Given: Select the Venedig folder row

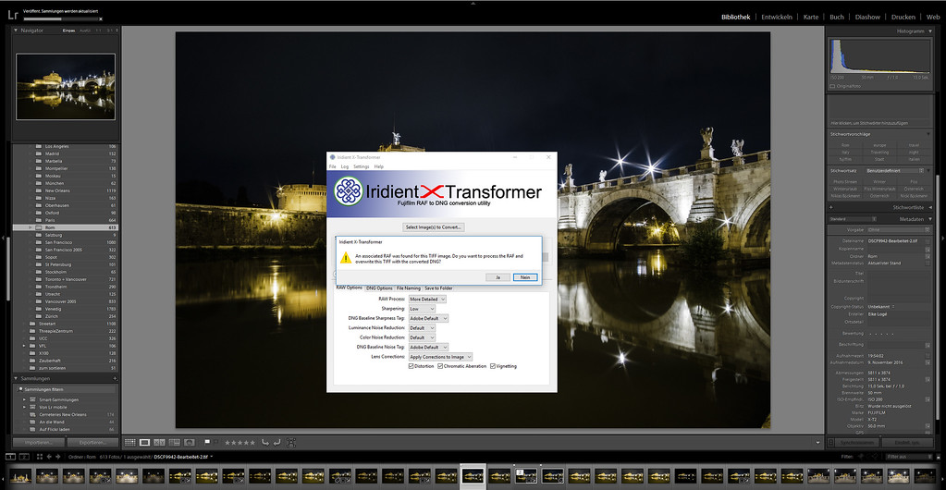Looking at the screenshot, I should pyautogui.click(x=66, y=309).
